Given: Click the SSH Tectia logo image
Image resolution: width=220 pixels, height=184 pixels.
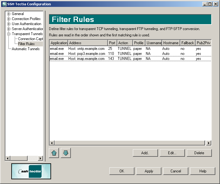Looking at the screenshot, I should [x=31, y=171].
